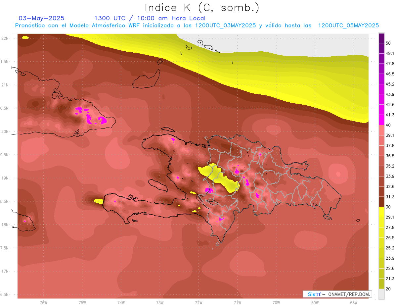Viewport: 397px width, 307px height.
Task: Select the "37.8" color scale value
Action: [390, 145]
